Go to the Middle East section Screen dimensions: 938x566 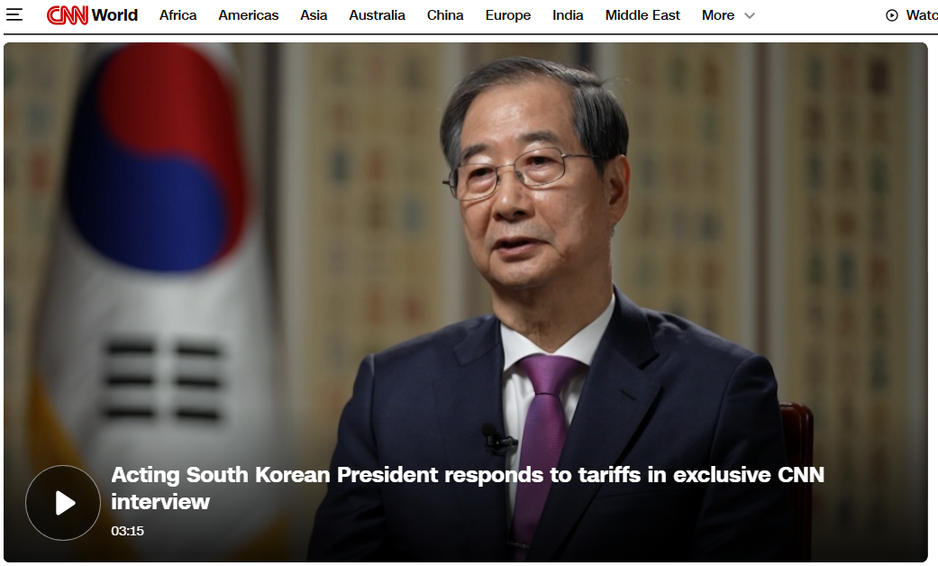(642, 15)
